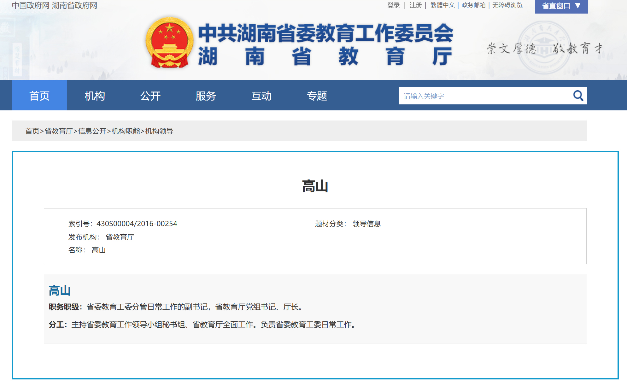Click the magnifier search icon
This screenshot has width=627, height=381.
tap(578, 96)
